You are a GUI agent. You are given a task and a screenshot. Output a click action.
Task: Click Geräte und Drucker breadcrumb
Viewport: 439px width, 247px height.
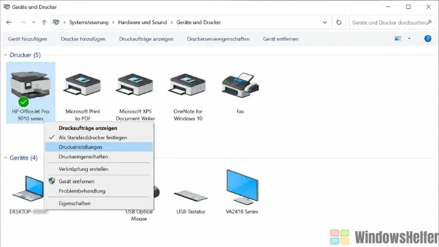198,22
